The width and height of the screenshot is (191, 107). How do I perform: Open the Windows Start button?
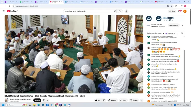3,105
